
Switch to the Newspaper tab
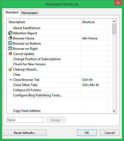(x=29, y=13)
